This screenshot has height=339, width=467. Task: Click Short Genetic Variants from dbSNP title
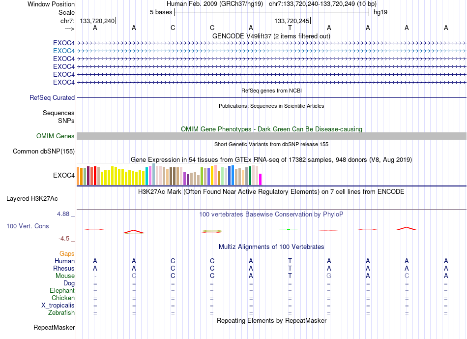[271, 144]
